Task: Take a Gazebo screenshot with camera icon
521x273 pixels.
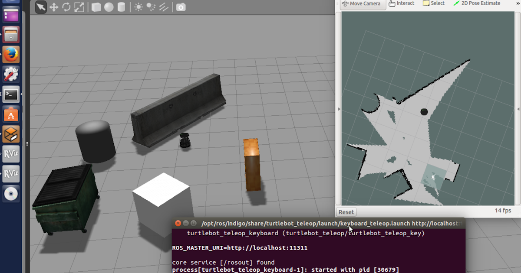Action: click(x=181, y=7)
